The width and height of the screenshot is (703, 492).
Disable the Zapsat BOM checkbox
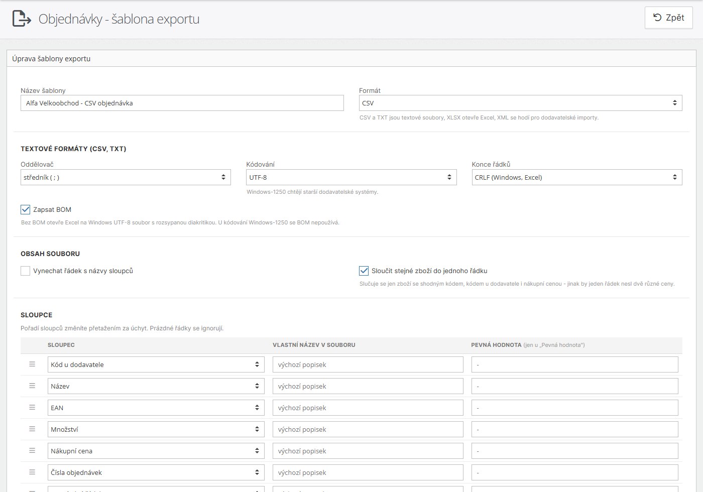point(26,209)
